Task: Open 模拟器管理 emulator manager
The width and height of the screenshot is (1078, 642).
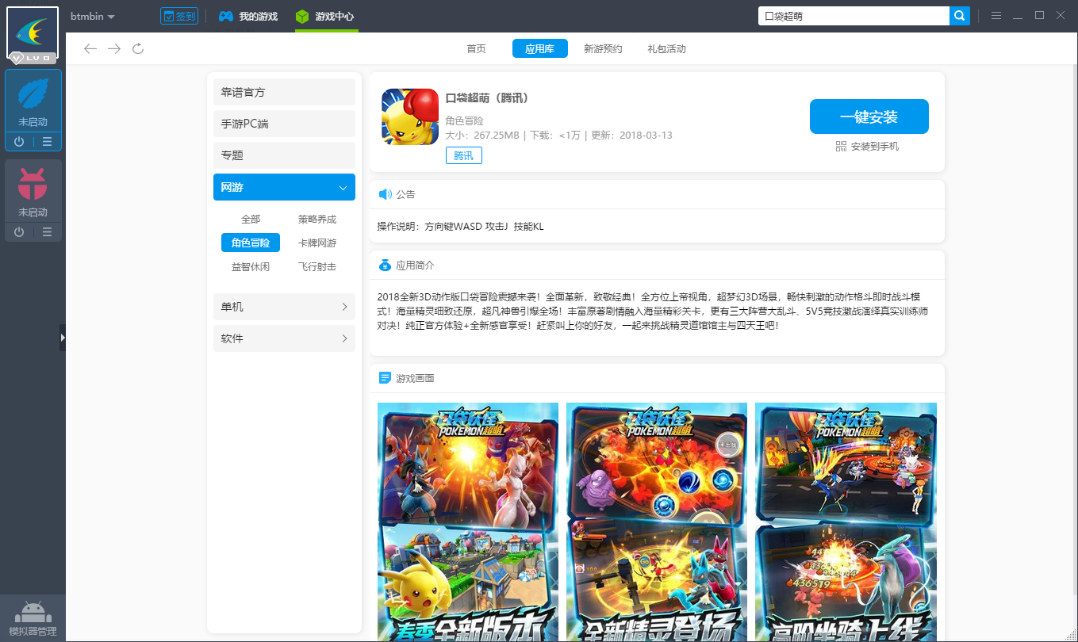Action: tap(33, 619)
